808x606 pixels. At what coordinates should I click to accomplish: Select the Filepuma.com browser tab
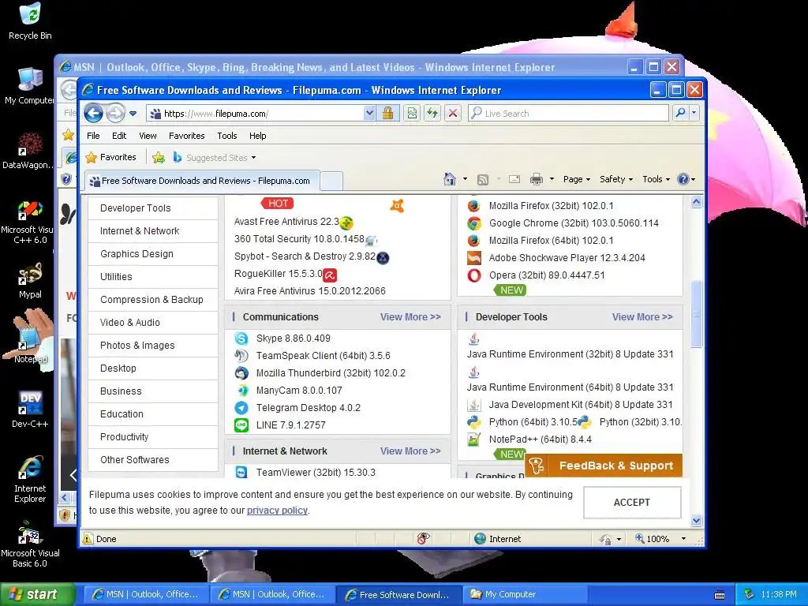click(202, 181)
